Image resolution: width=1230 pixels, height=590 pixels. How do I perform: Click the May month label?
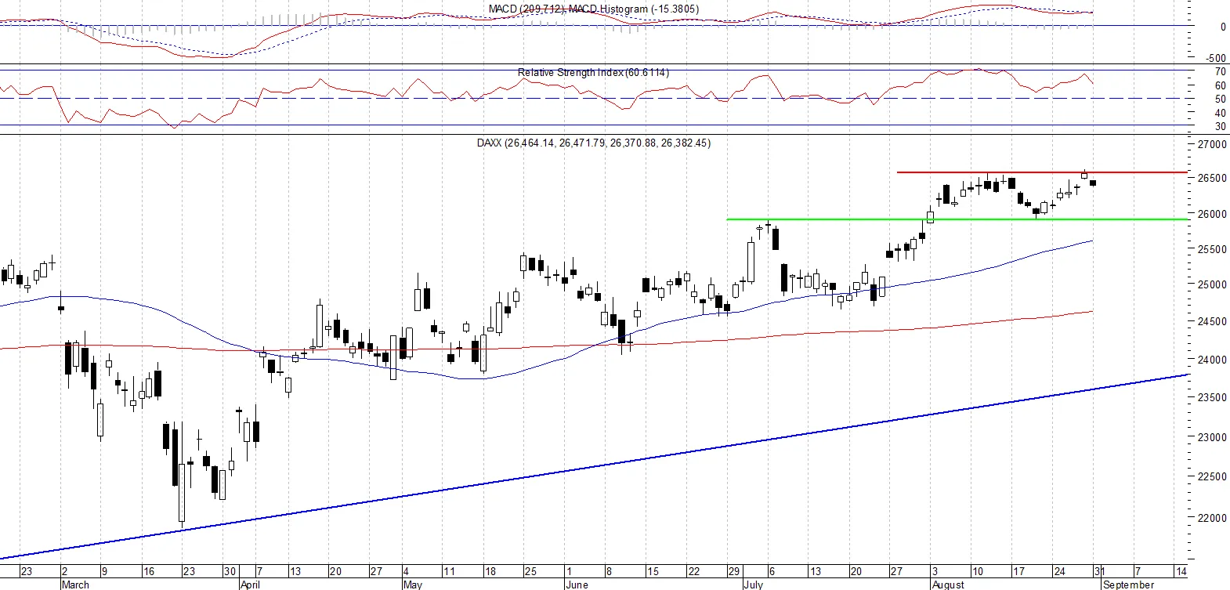pyautogui.click(x=412, y=585)
